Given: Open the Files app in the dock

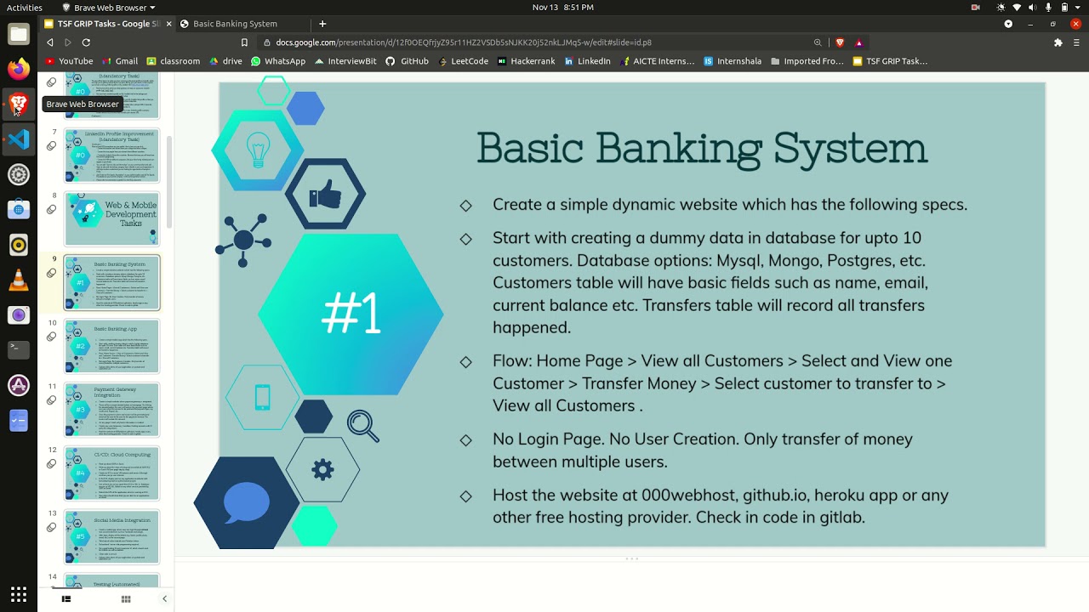Looking at the screenshot, I should coord(19,34).
